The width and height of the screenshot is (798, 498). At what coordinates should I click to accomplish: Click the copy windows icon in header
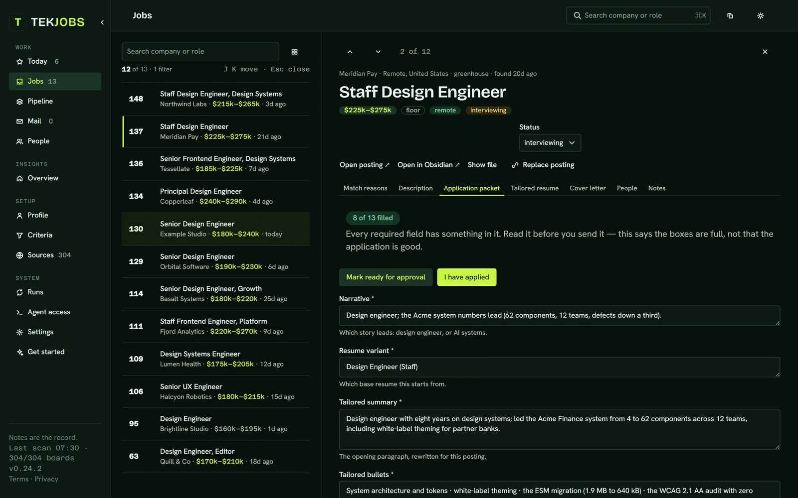(730, 16)
